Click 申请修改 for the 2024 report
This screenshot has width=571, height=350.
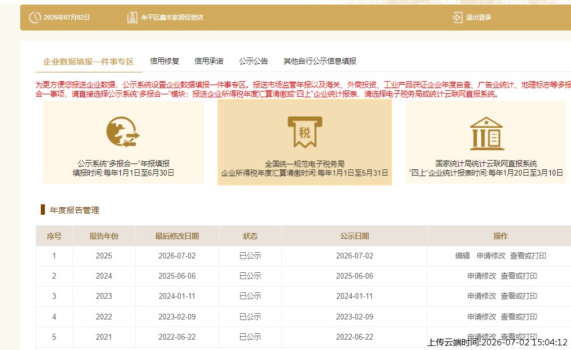[x=482, y=276]
